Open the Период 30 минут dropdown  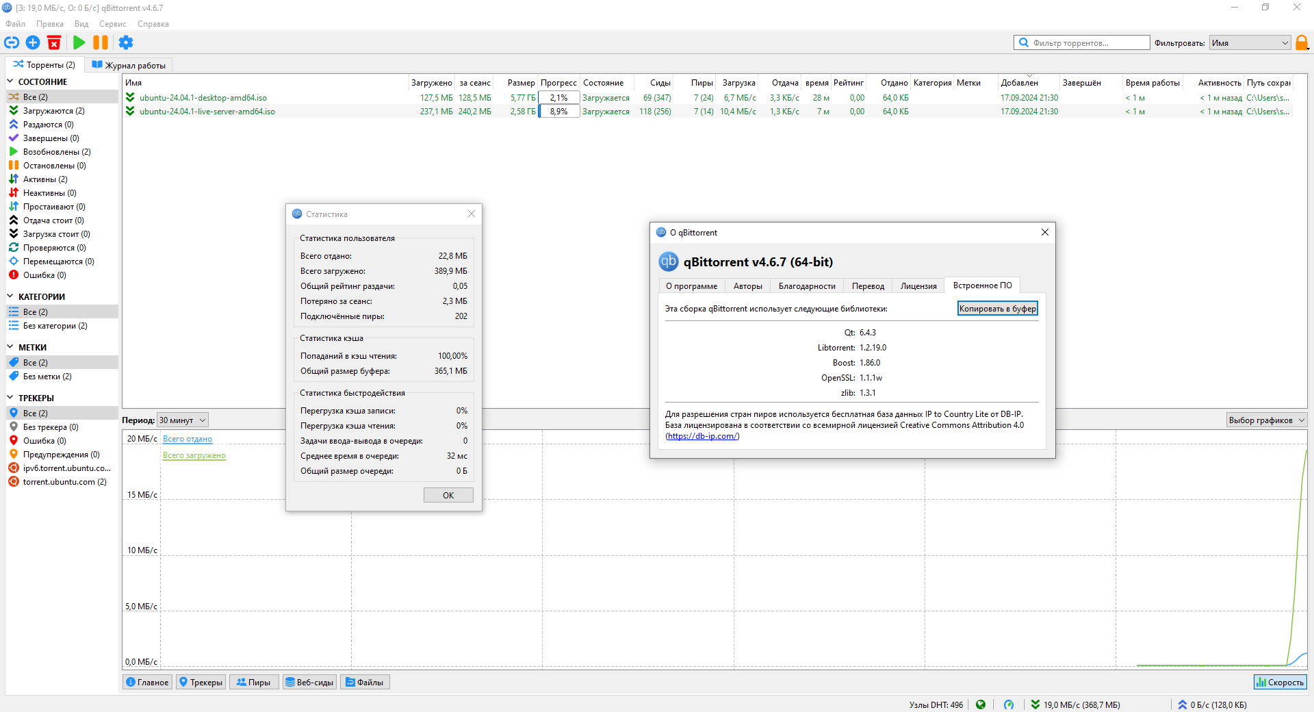183,420
